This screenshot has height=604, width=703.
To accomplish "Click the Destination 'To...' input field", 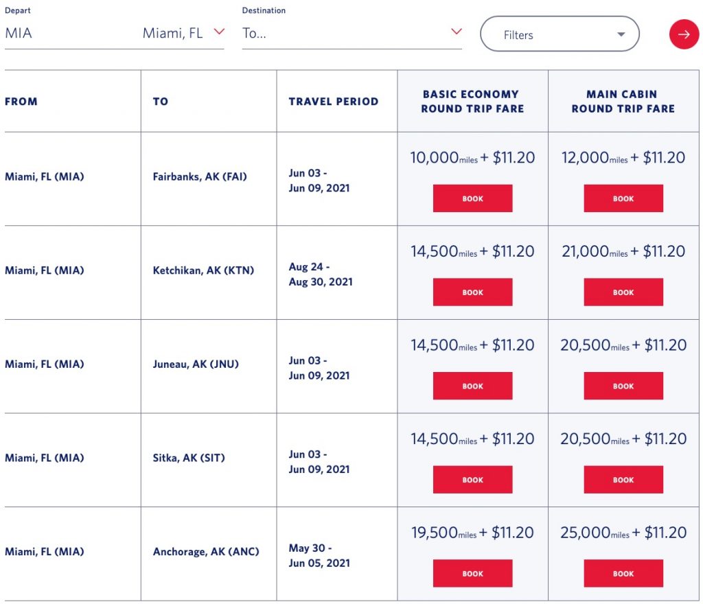I will (x=343, y=33).
